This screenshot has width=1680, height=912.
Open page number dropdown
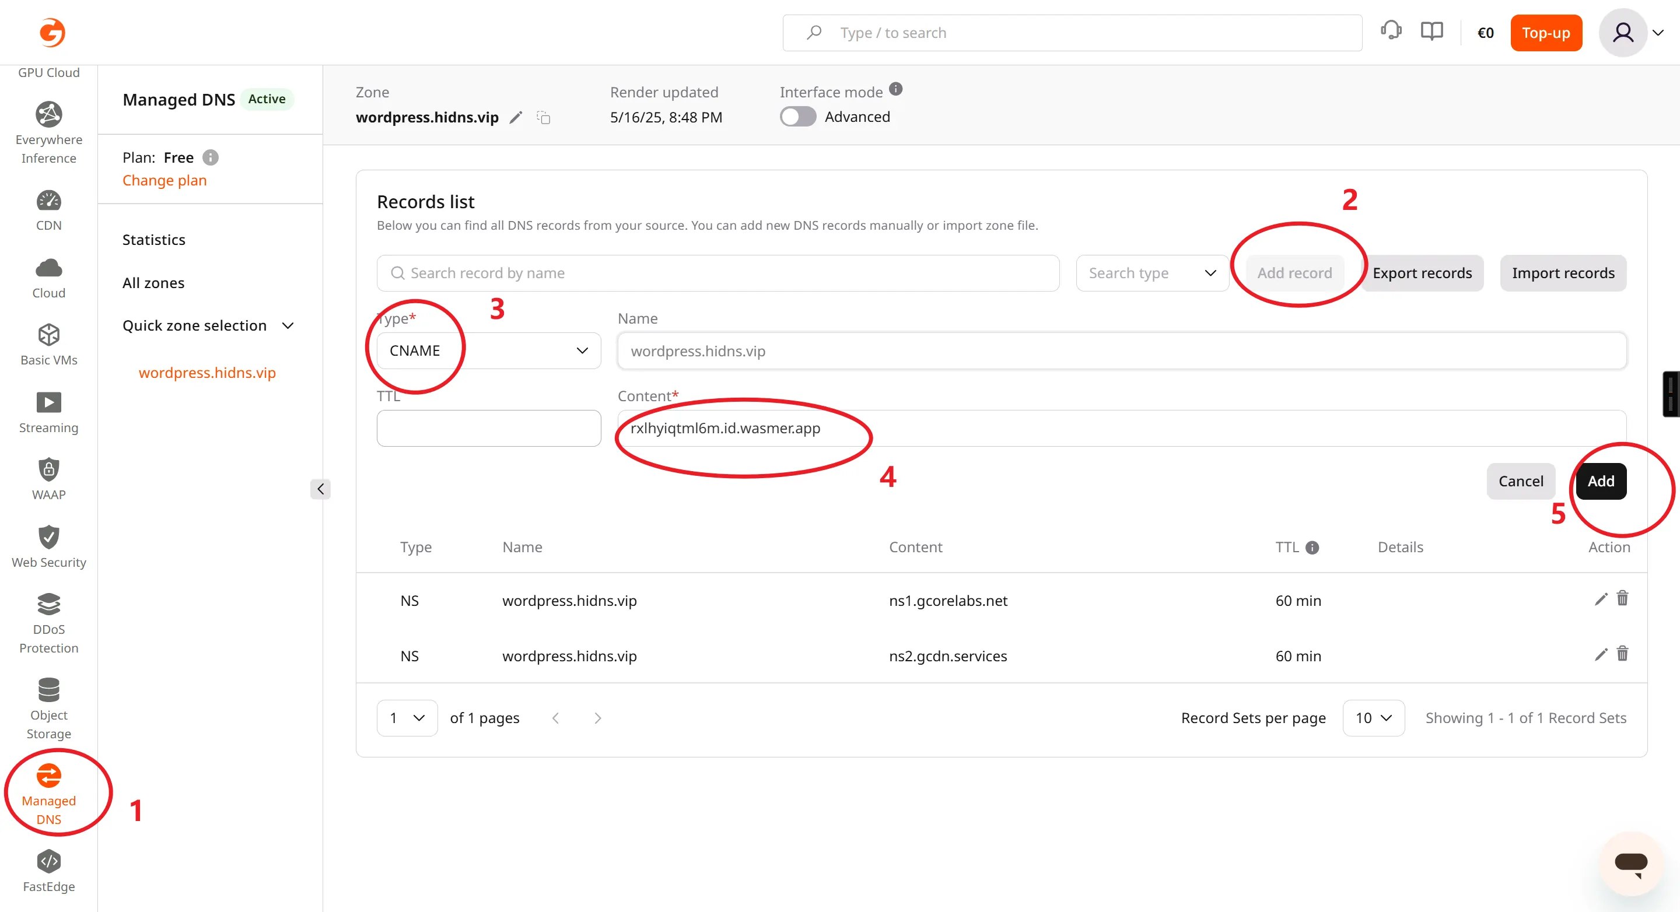click(x=407, y=718)
